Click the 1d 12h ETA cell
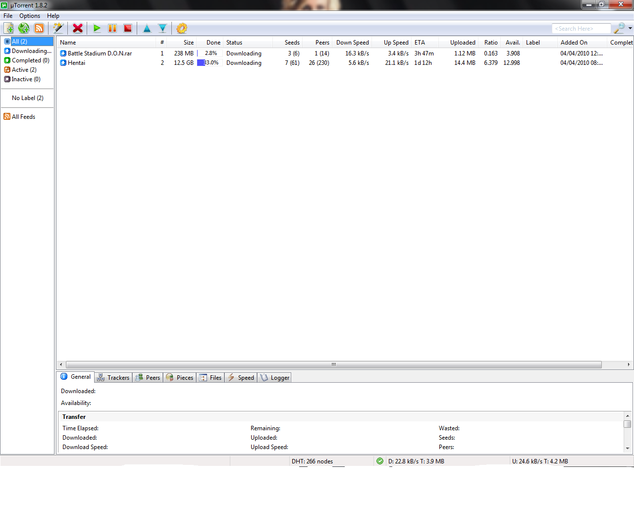Viewport: 634px width, 507px height. pyautogui.click(x=423, y=63)
